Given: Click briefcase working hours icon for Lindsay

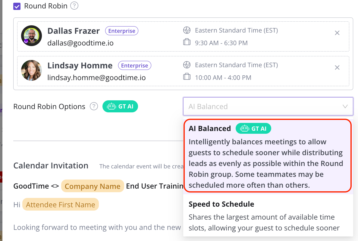Looking at the screenshot, I should tap(187, 77).
